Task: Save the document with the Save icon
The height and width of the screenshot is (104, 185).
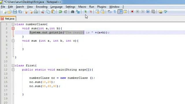Action: tap(15, 12)
